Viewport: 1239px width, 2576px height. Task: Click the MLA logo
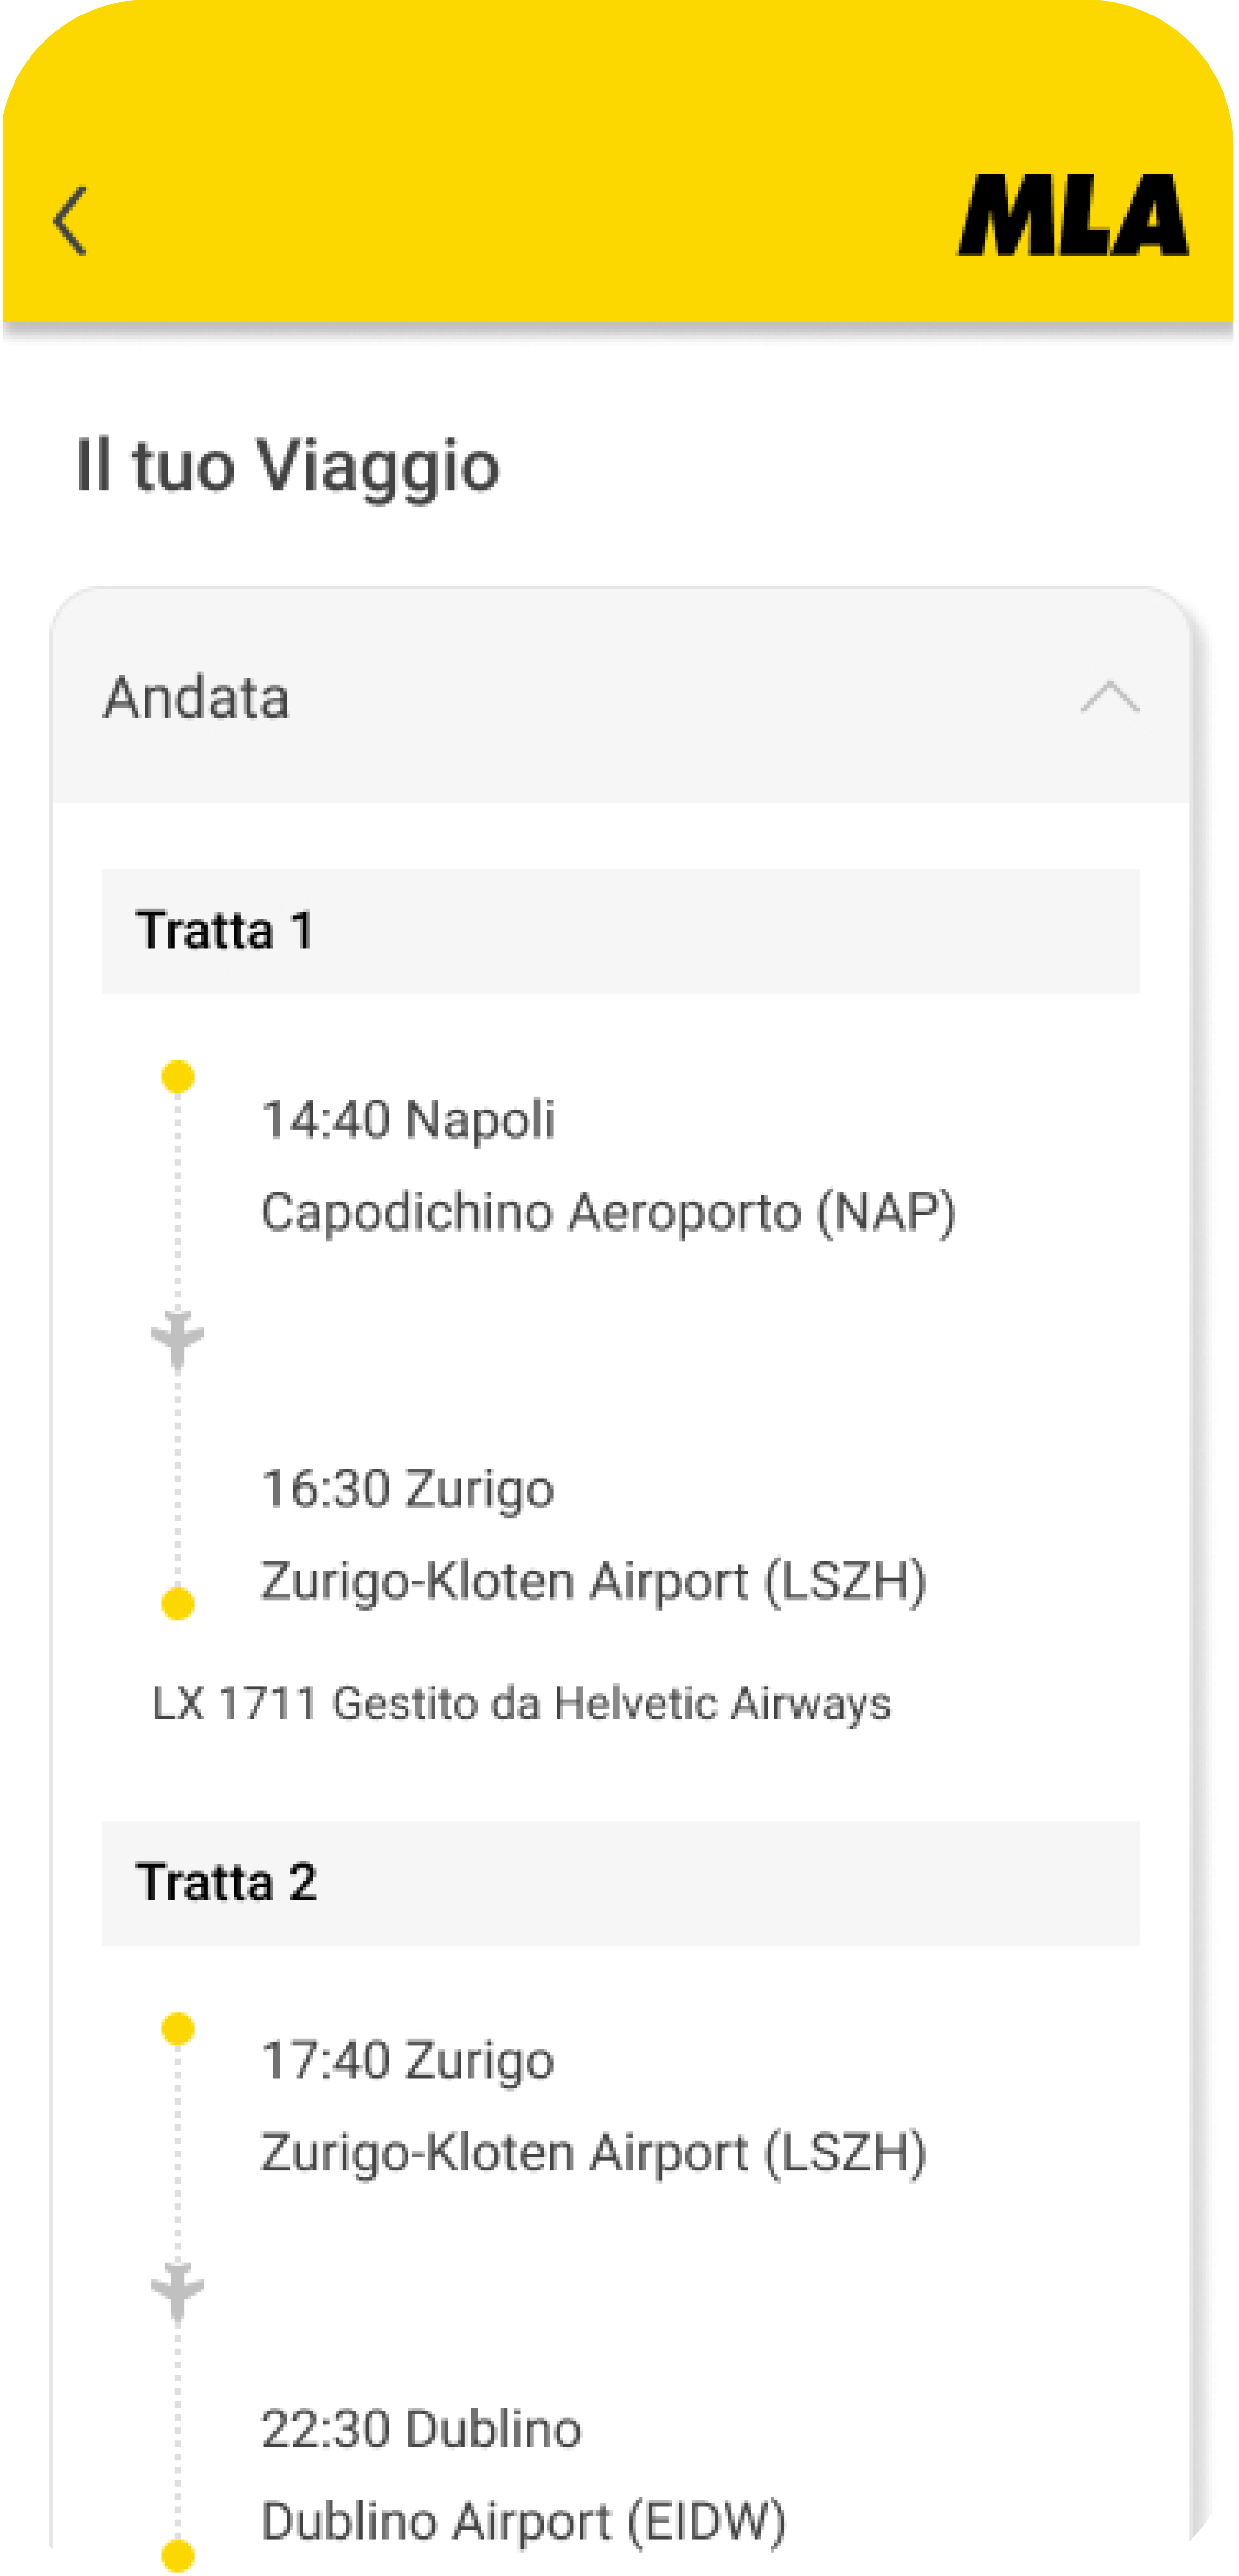click(x=1073, y=216)
